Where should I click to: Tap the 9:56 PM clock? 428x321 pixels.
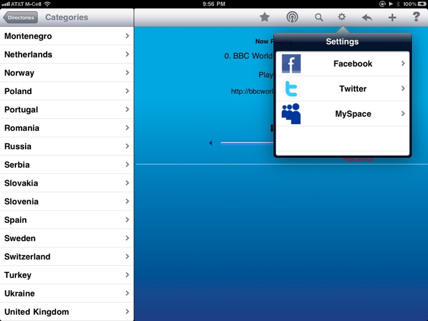coord(214,4)
